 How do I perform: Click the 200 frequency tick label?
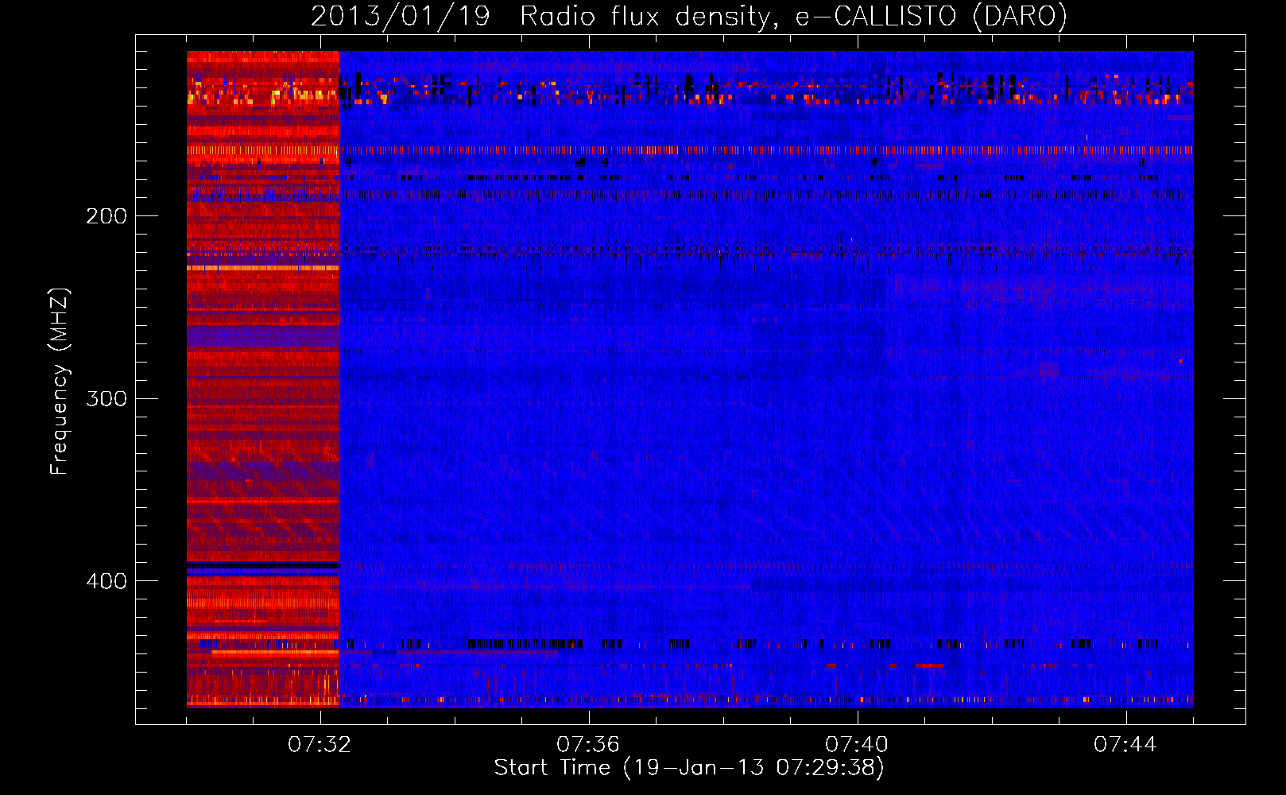coord(107,216)
